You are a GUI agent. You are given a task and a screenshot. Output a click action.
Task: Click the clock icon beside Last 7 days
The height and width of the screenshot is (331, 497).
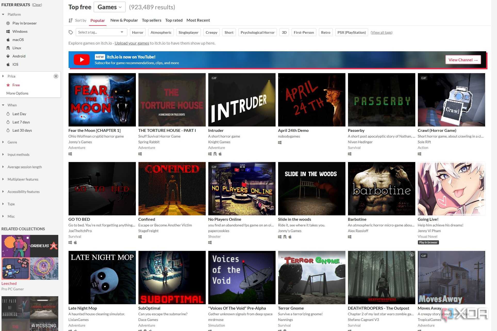point(8,122)
